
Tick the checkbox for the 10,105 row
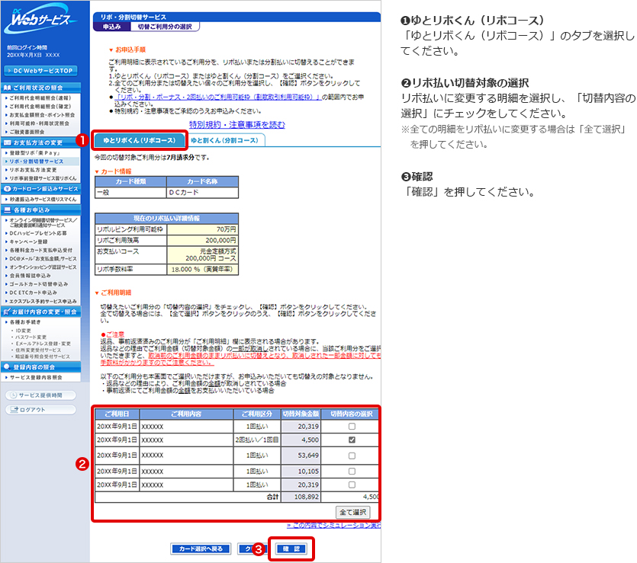coord(351,470)
